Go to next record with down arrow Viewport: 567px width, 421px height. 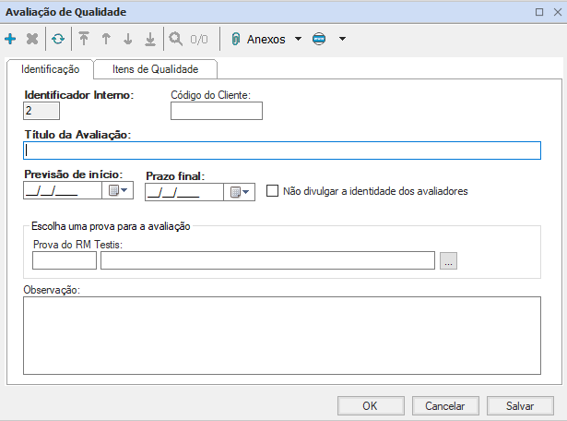click(x=127, y=40)
